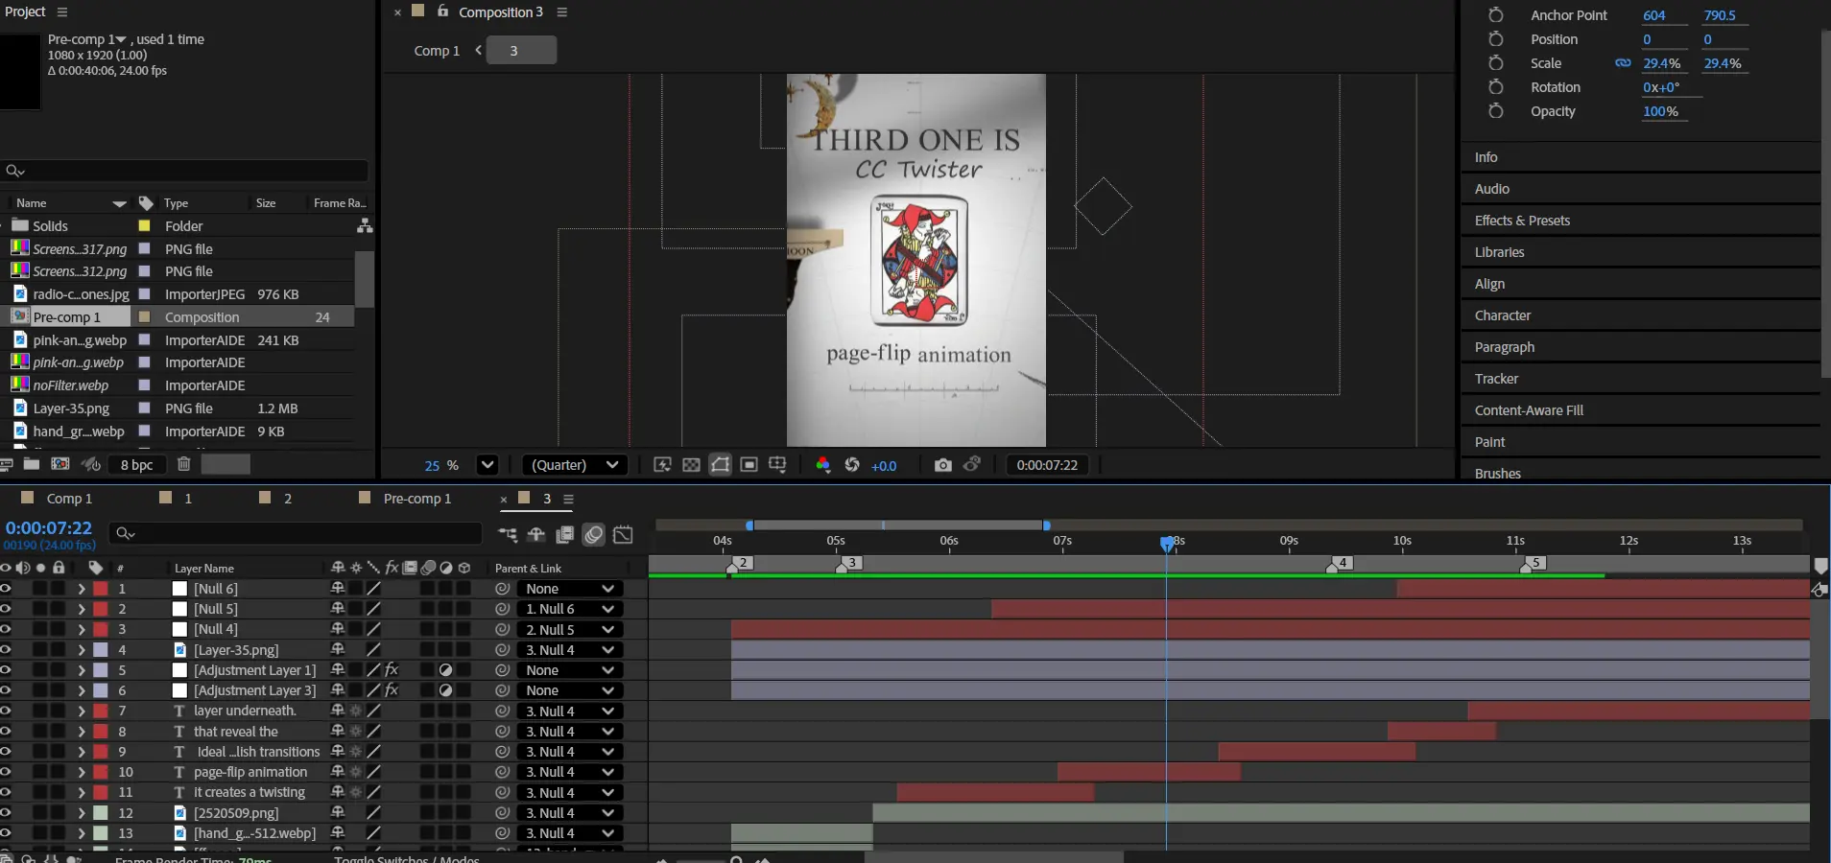Toggle the transparency grid in the viewer
Image resolution: width=1831 pixels, height=863 pixels.
tap(691, 465)
